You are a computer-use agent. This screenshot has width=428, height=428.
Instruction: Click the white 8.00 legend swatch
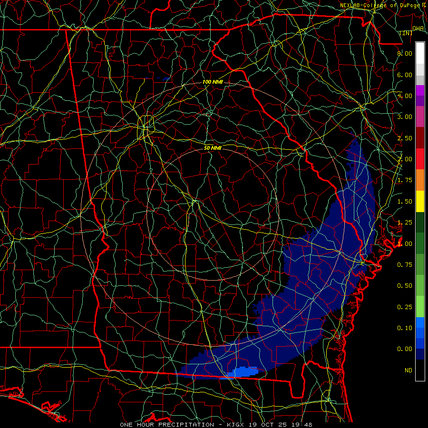pos(420,53)
